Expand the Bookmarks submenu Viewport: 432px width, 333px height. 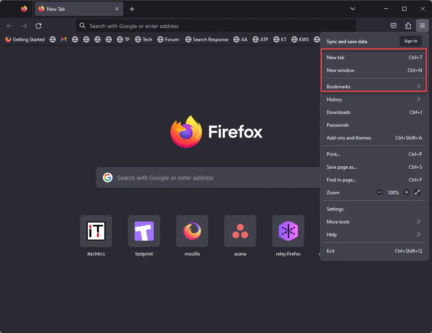click(x=374, y=87)
